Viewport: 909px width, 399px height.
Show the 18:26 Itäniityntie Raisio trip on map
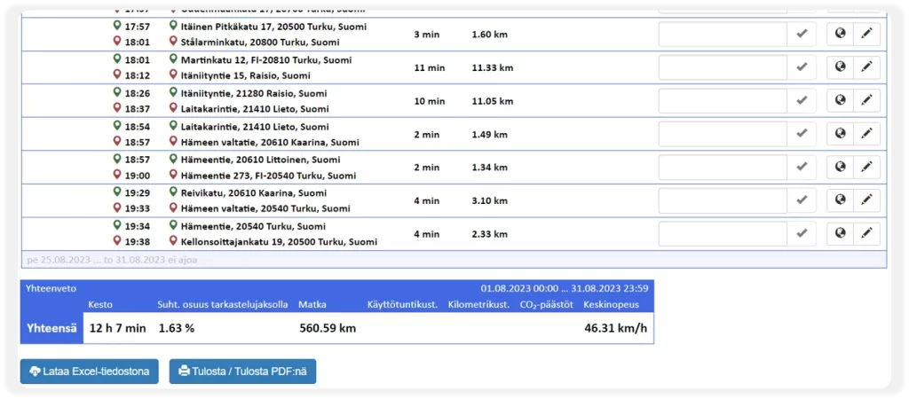(x=840, y=101)
